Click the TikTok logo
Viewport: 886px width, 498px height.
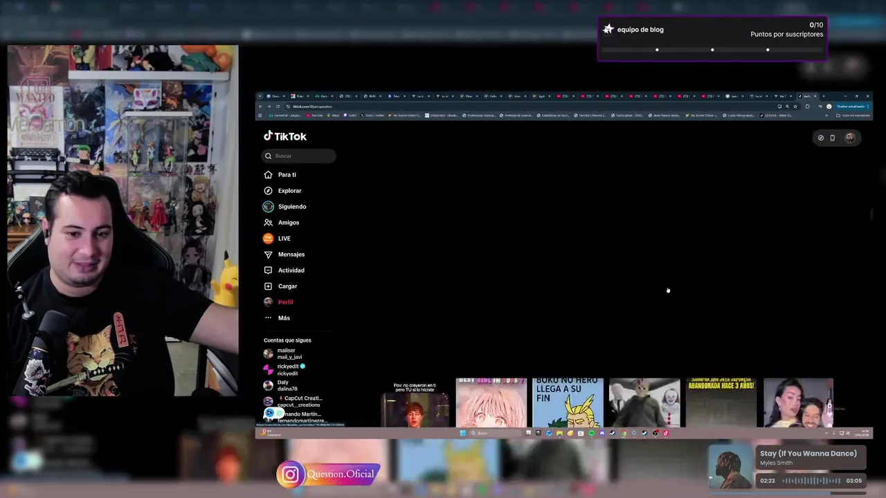[x=285, y=136]
